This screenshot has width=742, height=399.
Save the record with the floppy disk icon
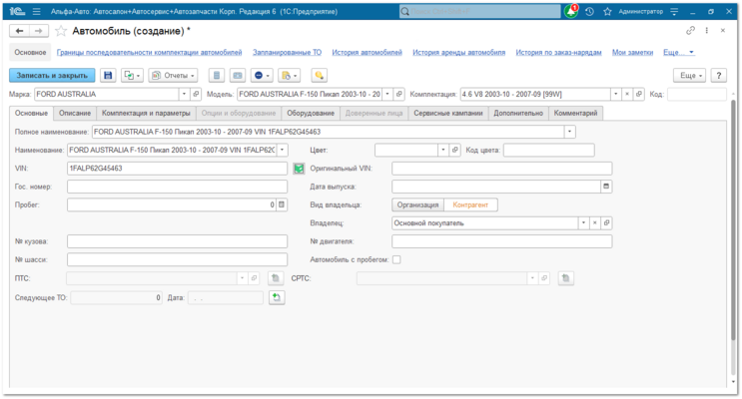(108, 75)
